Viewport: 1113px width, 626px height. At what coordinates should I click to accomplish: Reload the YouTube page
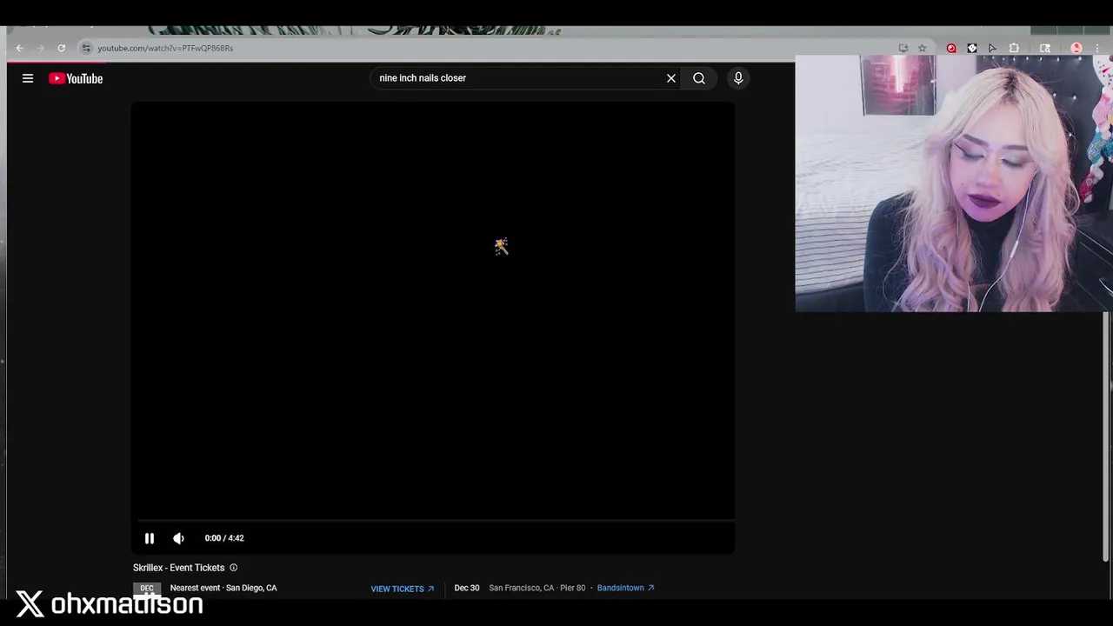click(61, 48)
